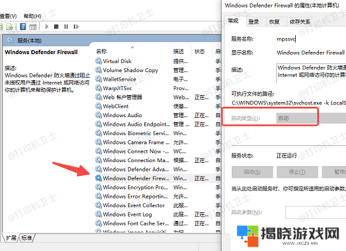
Task: Select the WarpJITSvc gear icon
Action: [99, 88]
